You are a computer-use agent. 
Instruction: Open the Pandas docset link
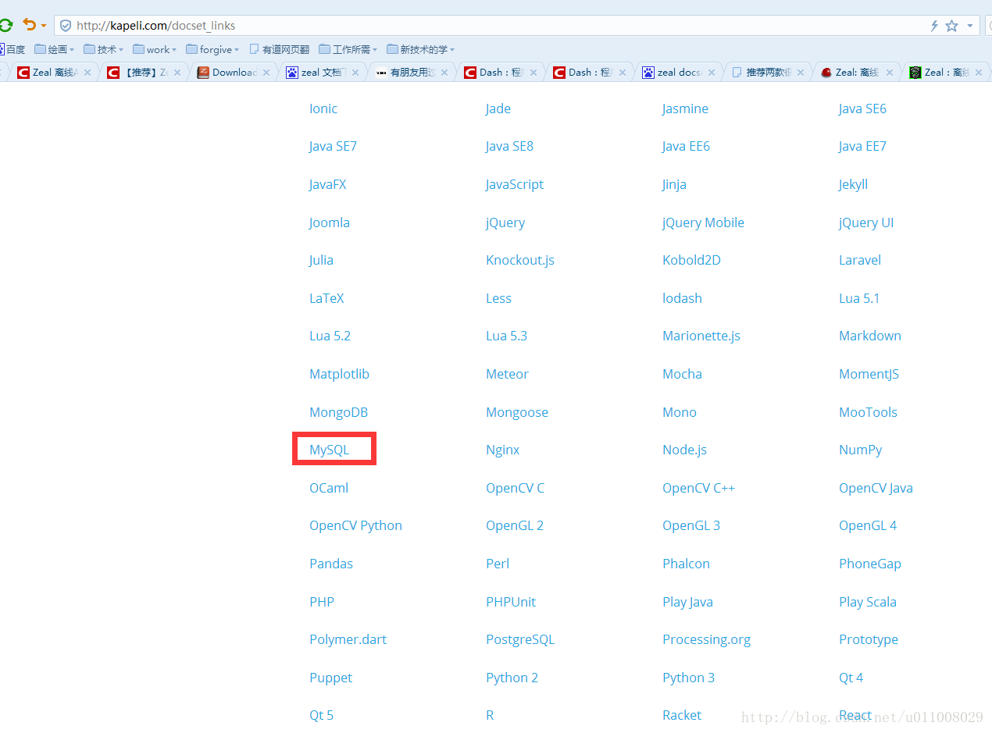pyautogui.click(x=331, y=564)
